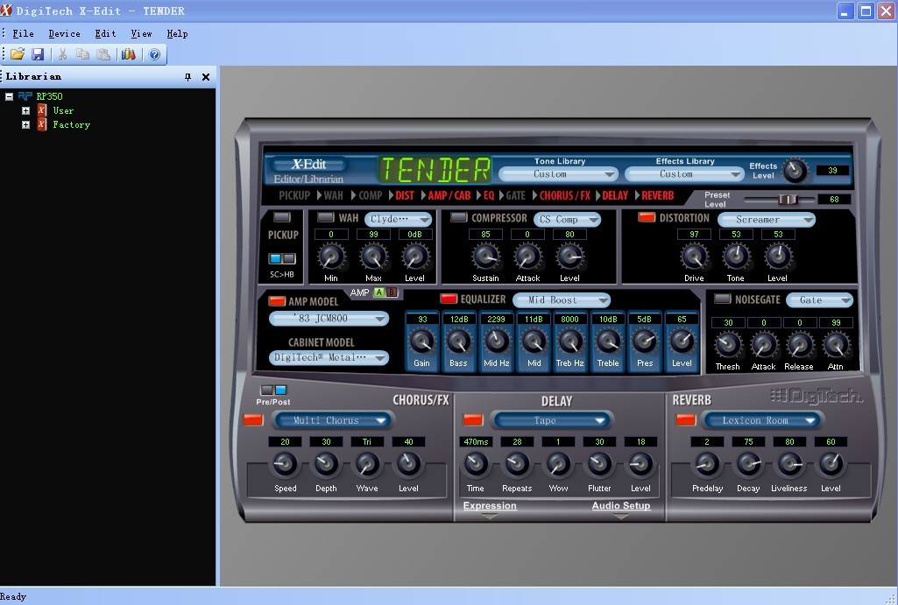This screenshot has width=898, height=605.
Task: Toggle the Chorus/FX on/off
Action: [253, 419]
